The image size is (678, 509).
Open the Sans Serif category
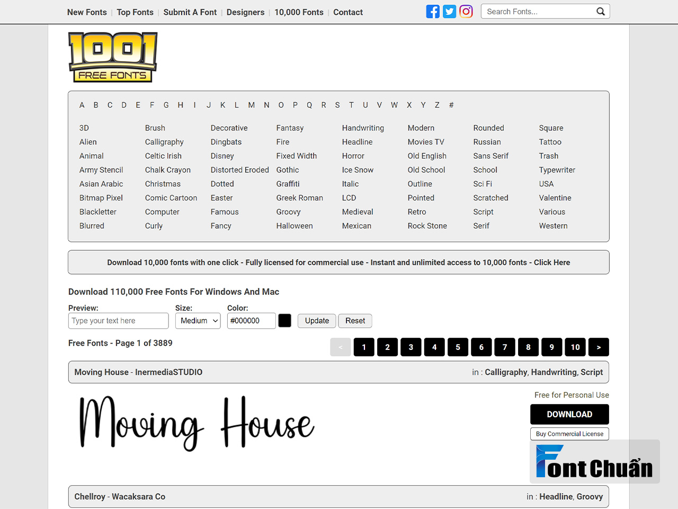coord(491,156)
